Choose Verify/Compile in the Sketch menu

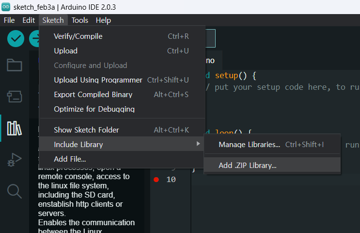pyautogui.click(x=78, y=36)
